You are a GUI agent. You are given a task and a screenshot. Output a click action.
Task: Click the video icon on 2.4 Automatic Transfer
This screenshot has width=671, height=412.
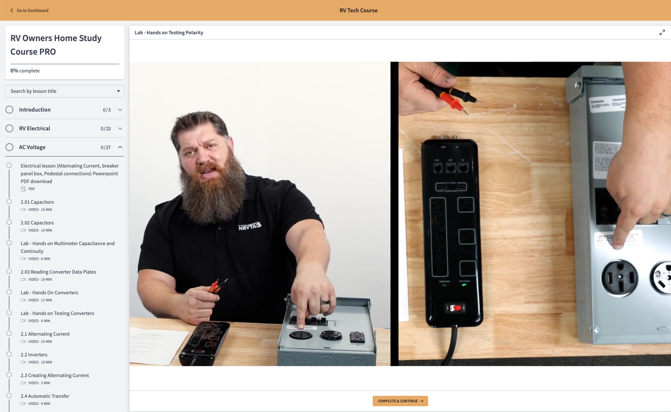pyautogui.click(x=23, y=403)
